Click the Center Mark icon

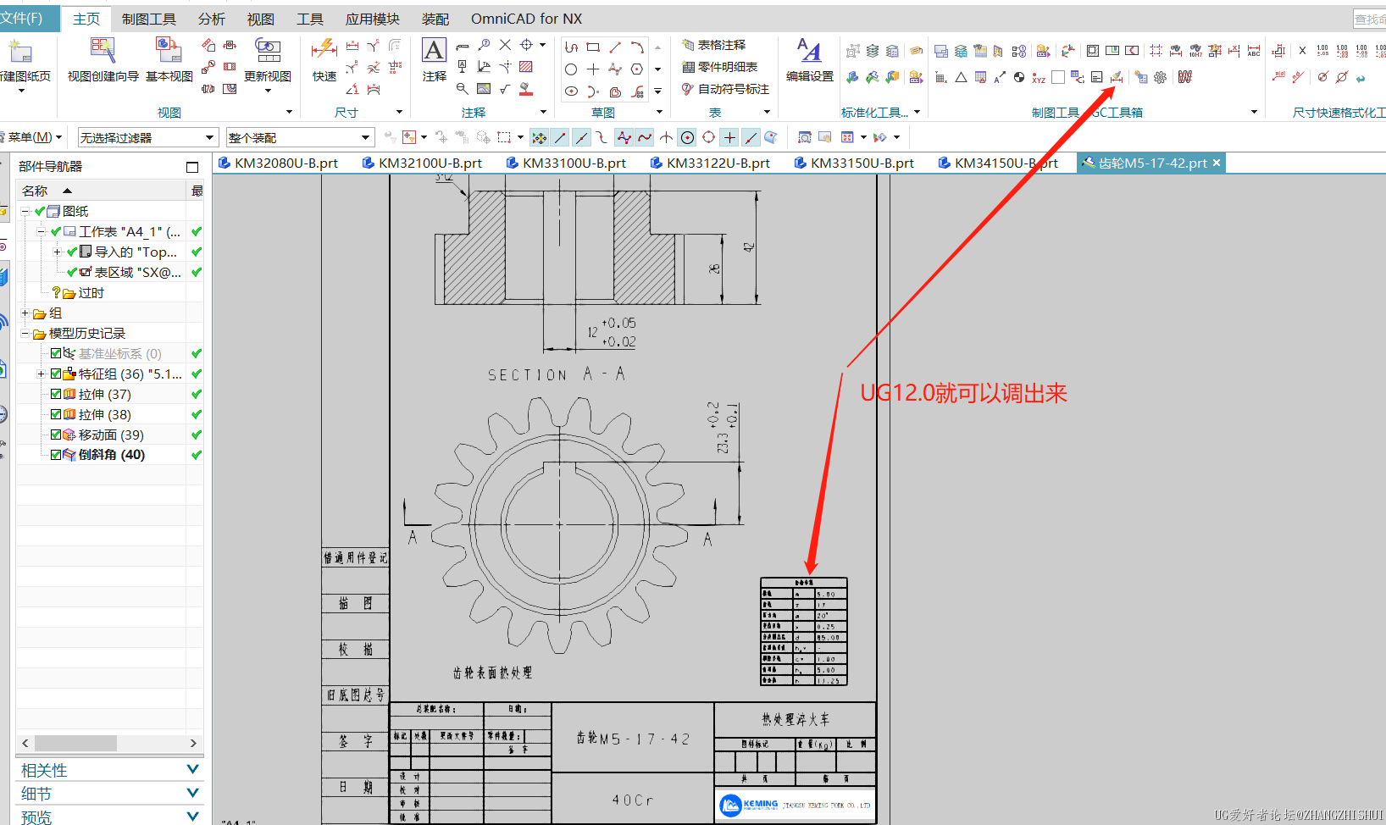point(526,45)
